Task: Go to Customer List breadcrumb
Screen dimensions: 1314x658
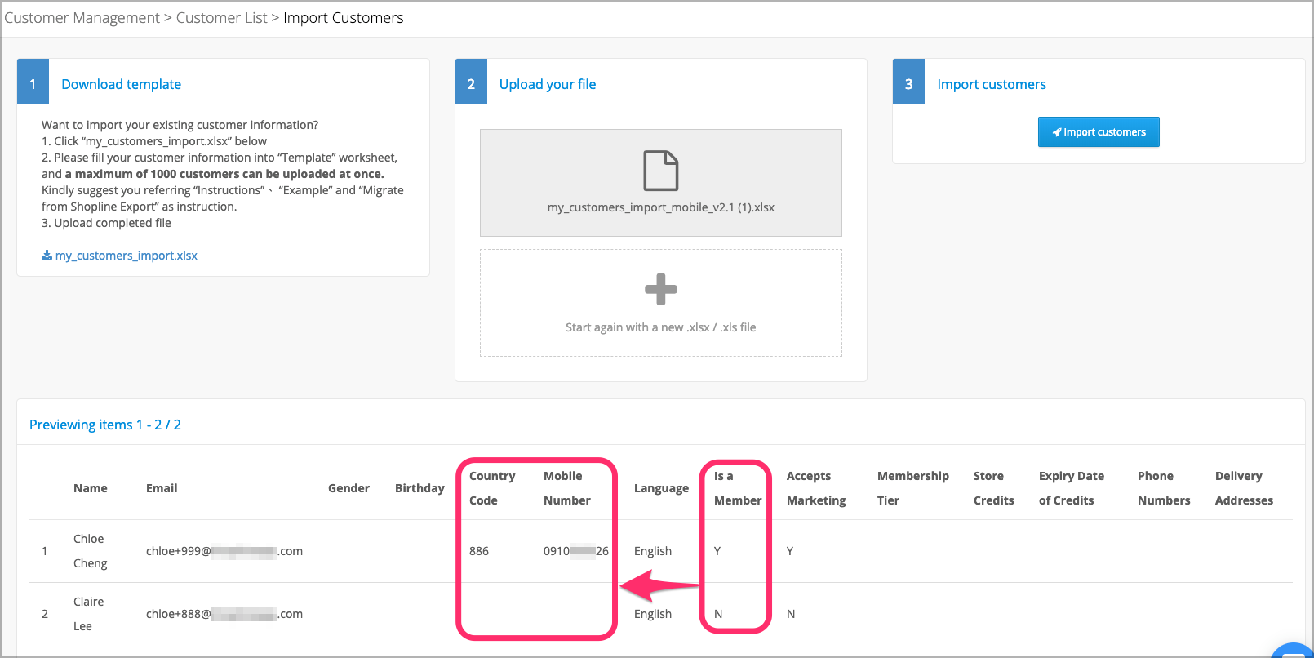Action: pos(221,18)
